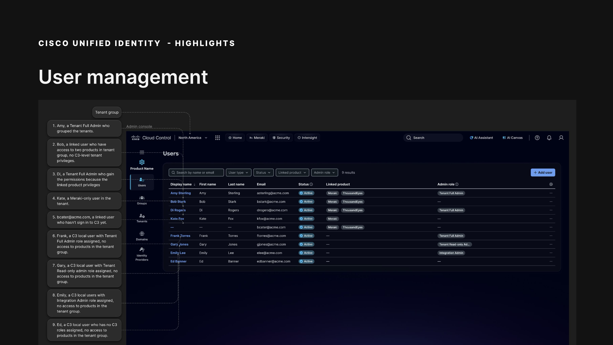Click the Linked product column header
613x345 pixels.
click(338, 184)
